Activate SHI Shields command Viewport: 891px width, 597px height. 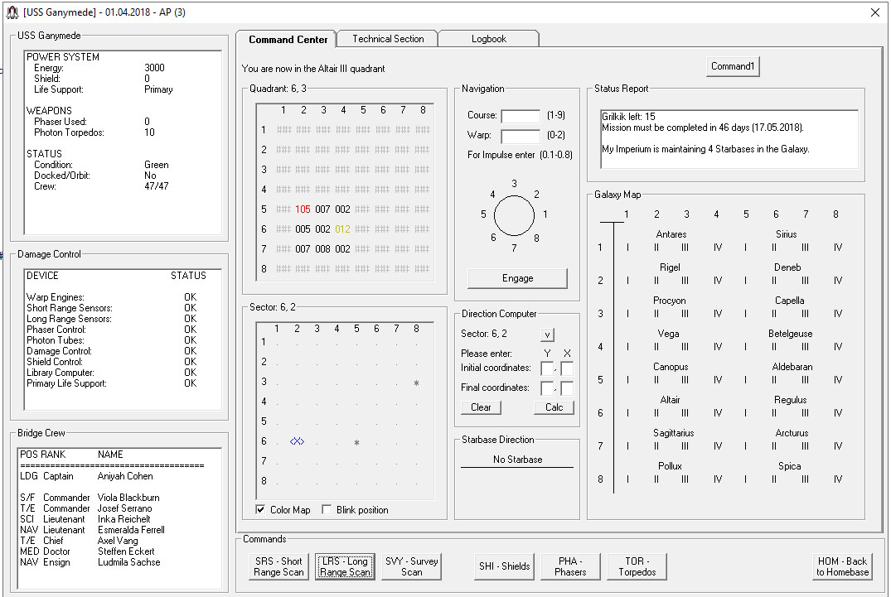click(x=504, y=566)
